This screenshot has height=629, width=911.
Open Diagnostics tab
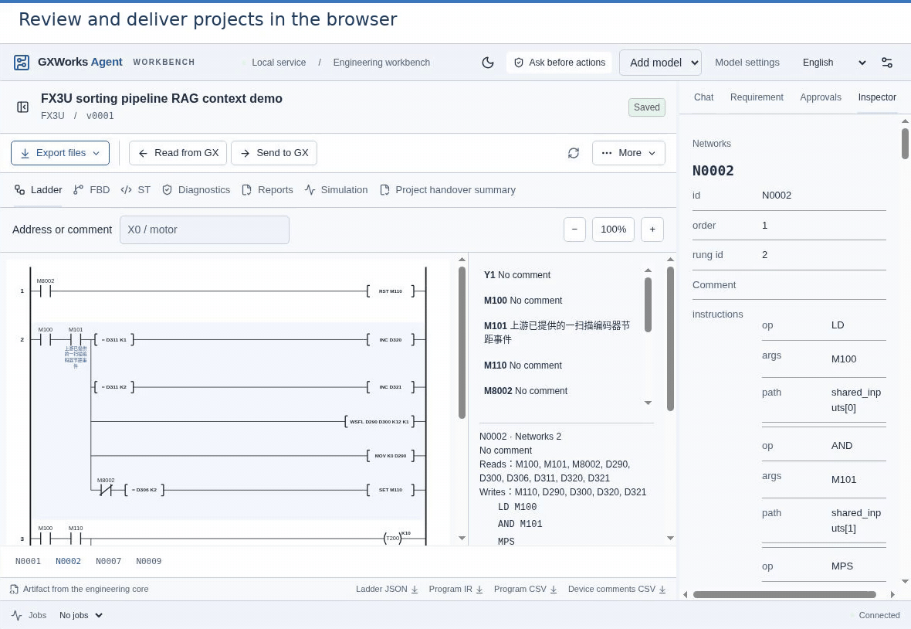click(196, 190)
